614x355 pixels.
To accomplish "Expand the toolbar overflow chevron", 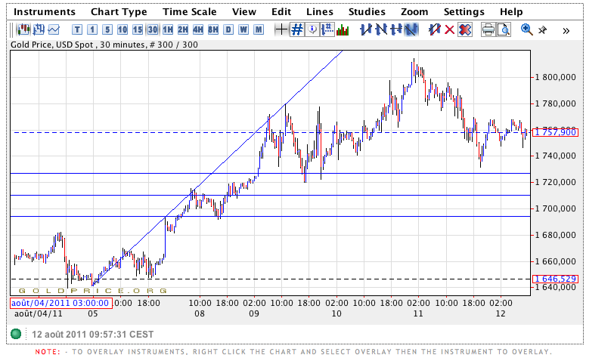I will coord(564,29).
